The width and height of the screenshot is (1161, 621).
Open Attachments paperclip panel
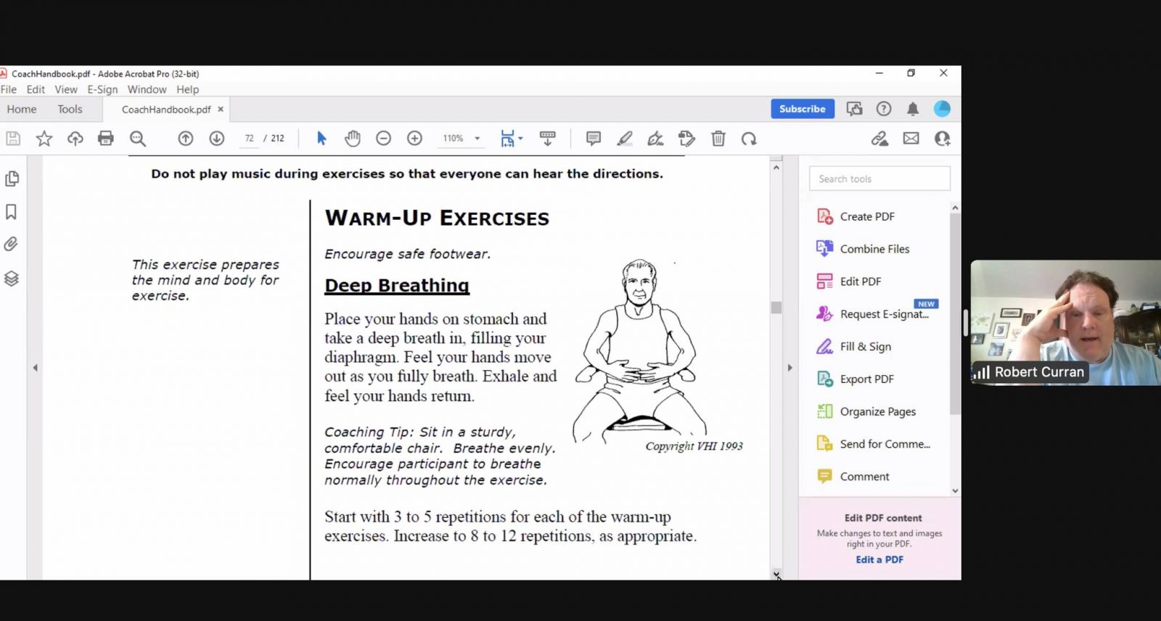tap(12, 244)
